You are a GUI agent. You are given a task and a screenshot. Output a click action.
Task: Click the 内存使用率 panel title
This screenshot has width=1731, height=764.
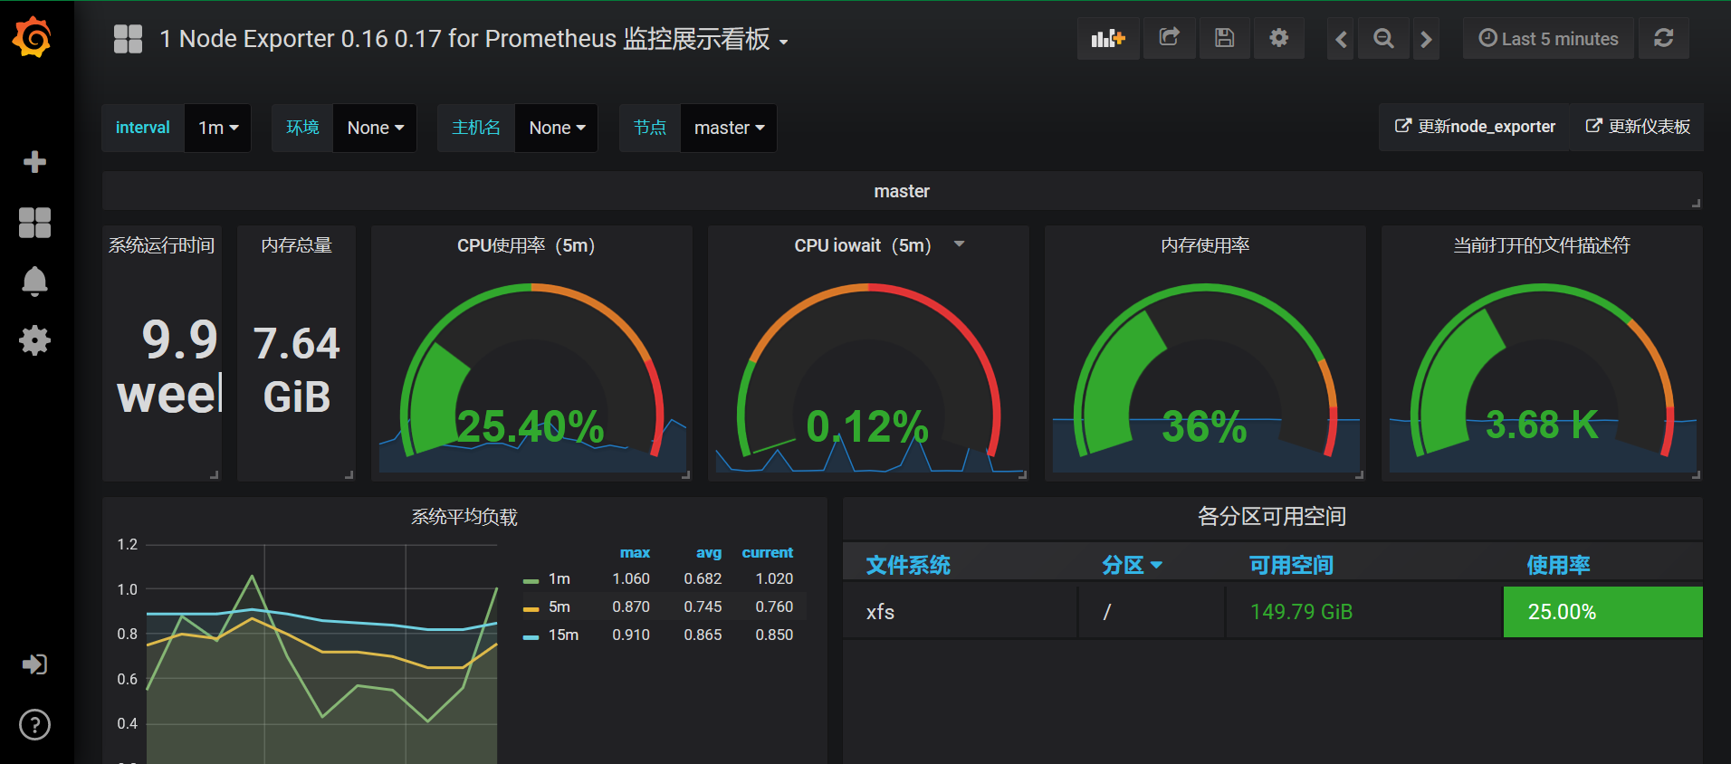[1205, 245]
